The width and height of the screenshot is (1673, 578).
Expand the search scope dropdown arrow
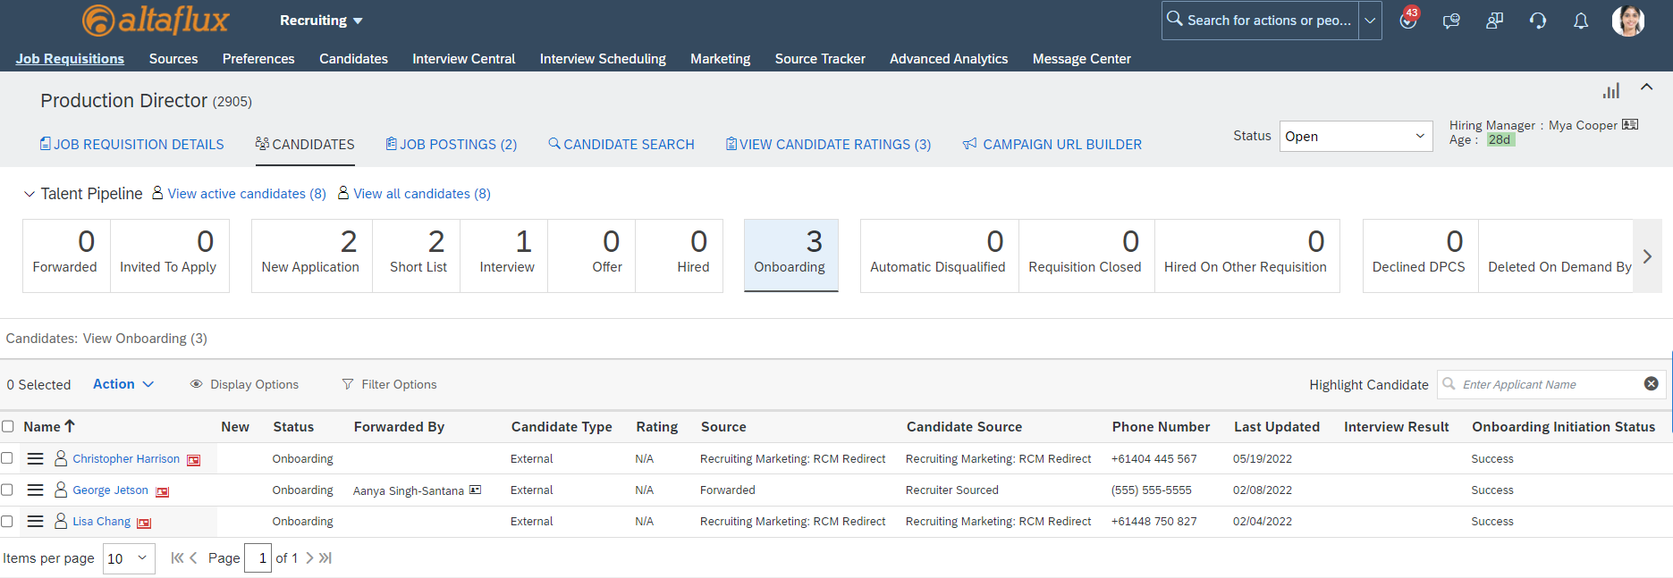pyautogui.click(x=1370, y=20)
